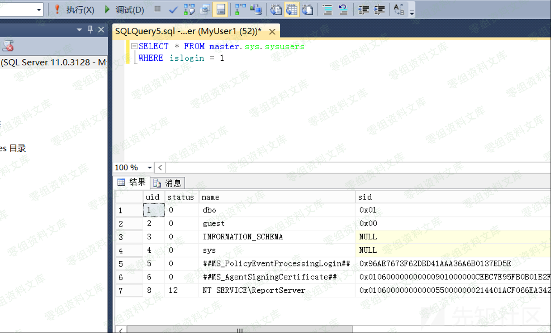Collapse the SELECT statement code block

tap(134, 46)
